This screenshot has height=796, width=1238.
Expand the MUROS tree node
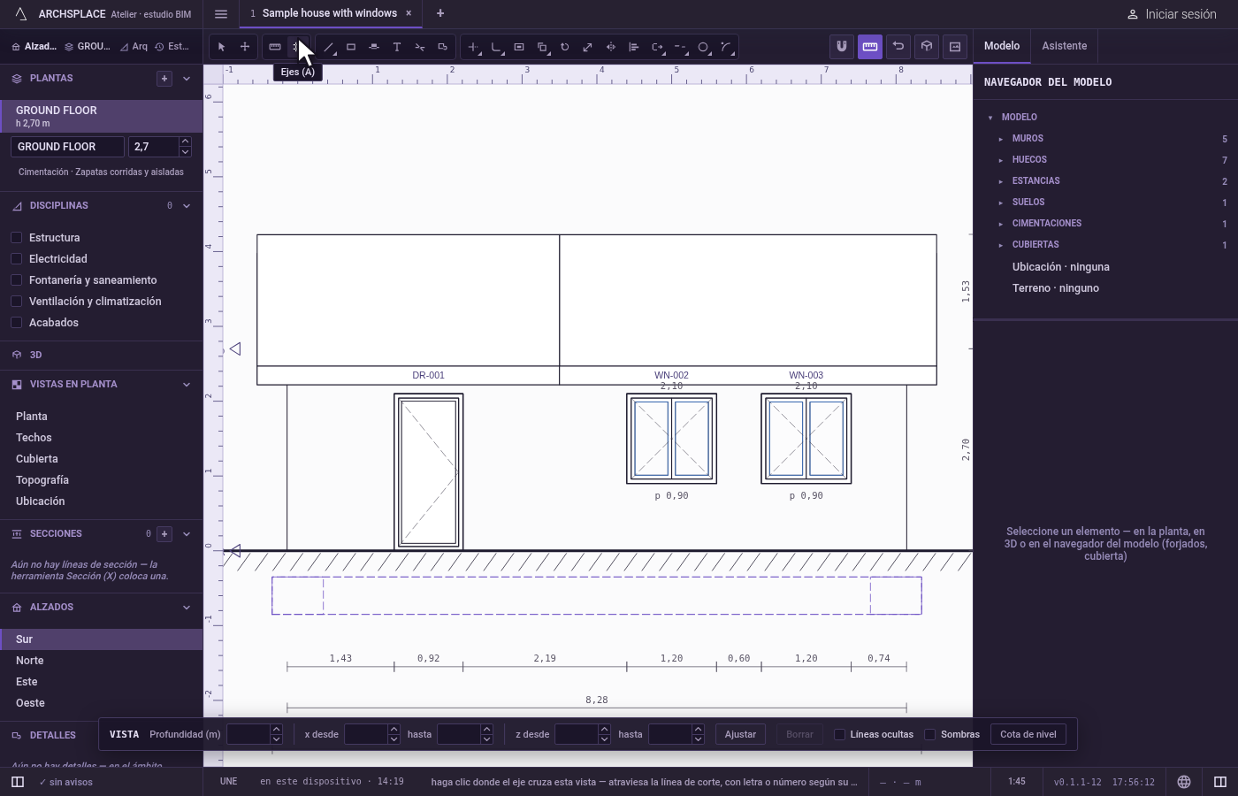click(x=1001, y=139)
